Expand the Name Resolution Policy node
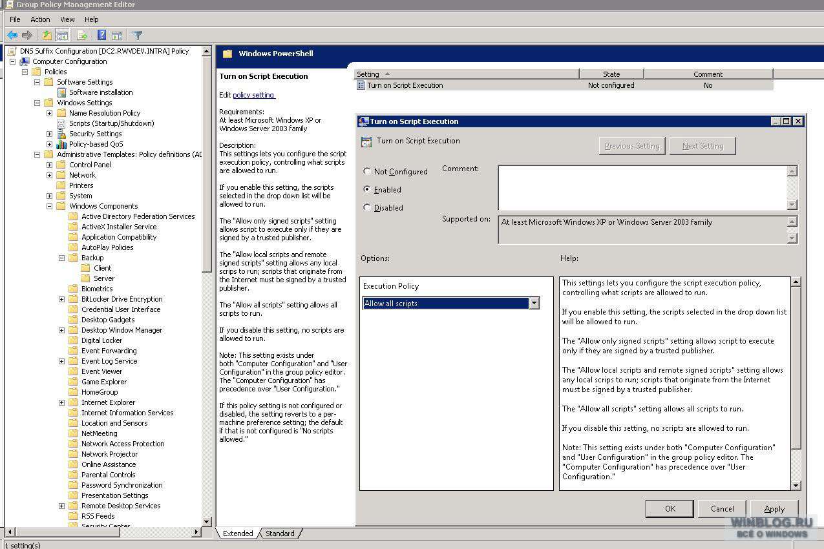 click(x=50, y=113)
